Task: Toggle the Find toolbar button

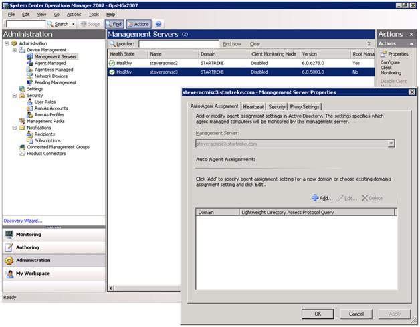Action: 114,24
